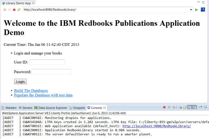Go back in the internal web browser
The image size is (209, 139).
[x=5, y=10]
